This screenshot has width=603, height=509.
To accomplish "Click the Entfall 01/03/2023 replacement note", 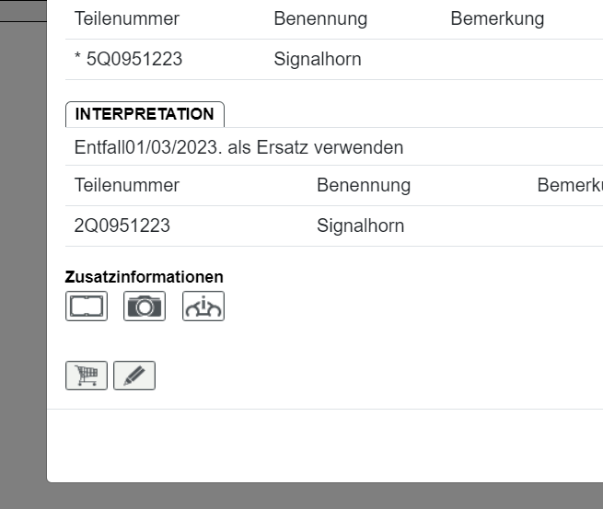I will 238,147.
